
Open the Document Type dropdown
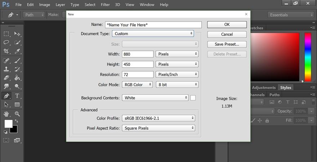[153, 33]
